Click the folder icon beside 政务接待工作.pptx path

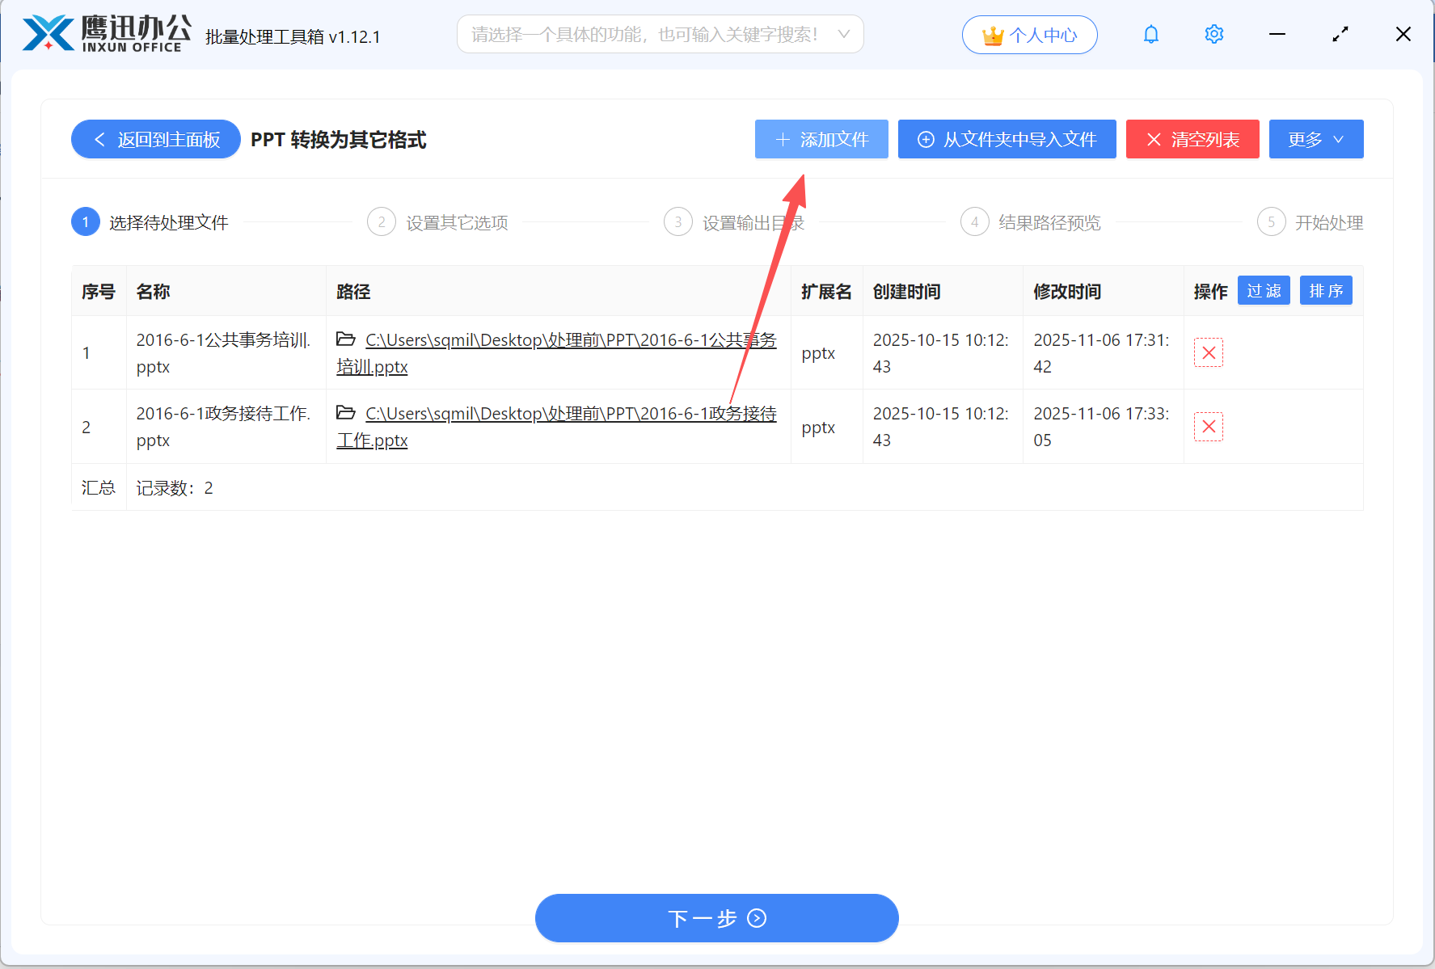346,413
